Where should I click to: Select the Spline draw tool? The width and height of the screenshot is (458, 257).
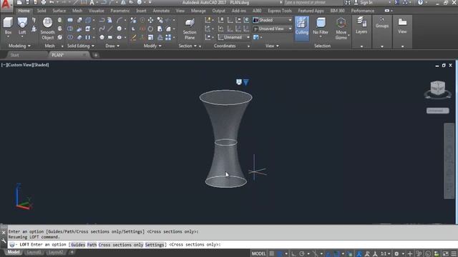click(102, 29)
